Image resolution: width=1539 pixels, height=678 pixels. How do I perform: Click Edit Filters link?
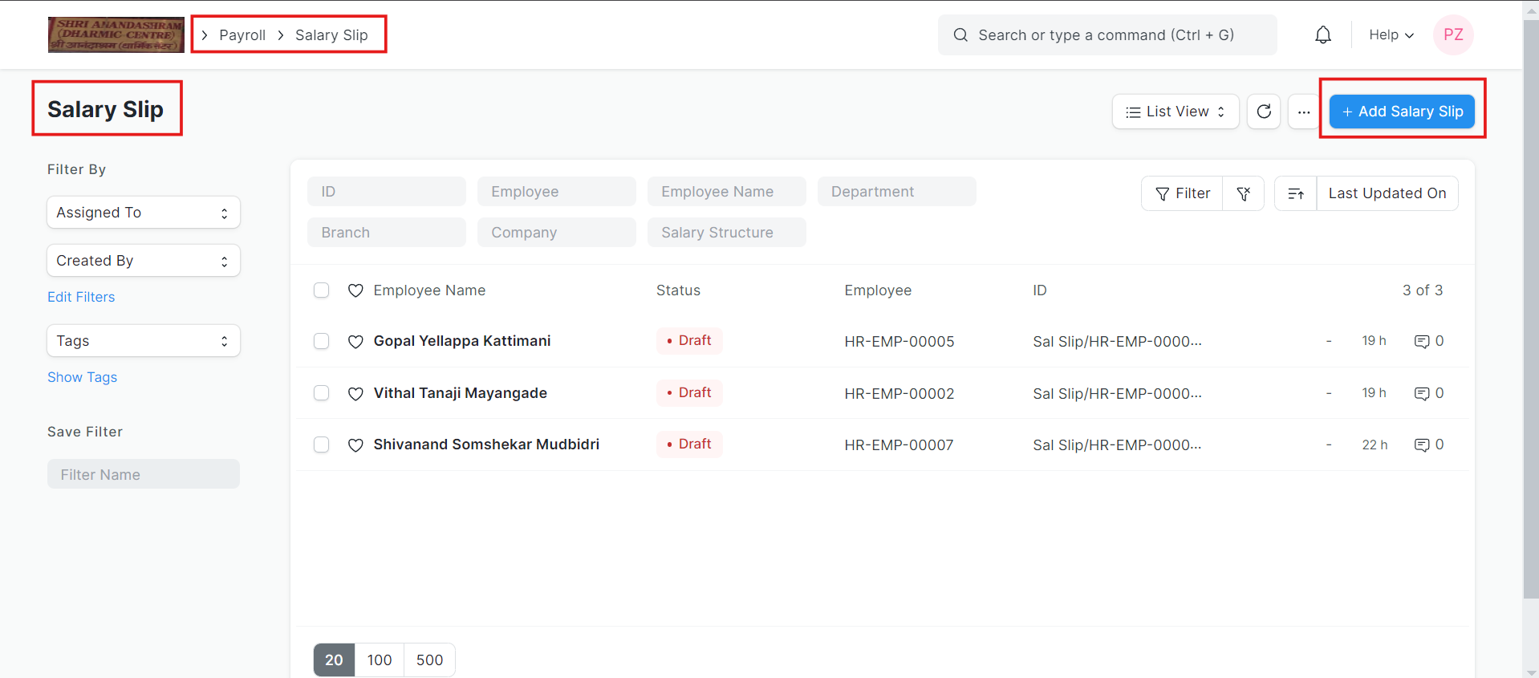click(x=81, y=297)
